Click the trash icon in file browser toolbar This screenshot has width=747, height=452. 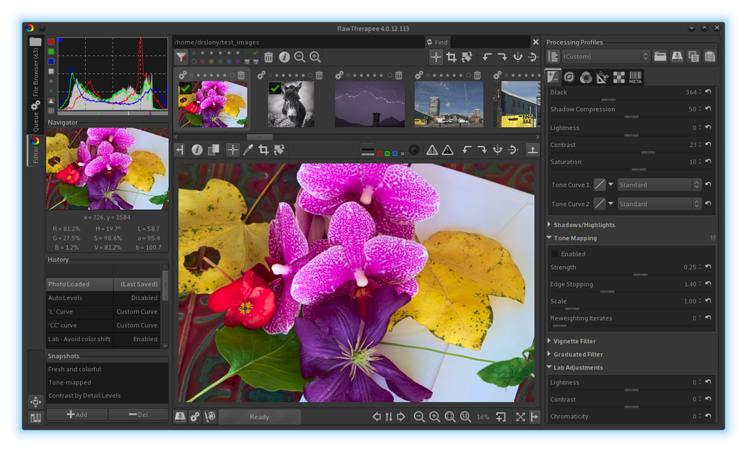[268, 57]
